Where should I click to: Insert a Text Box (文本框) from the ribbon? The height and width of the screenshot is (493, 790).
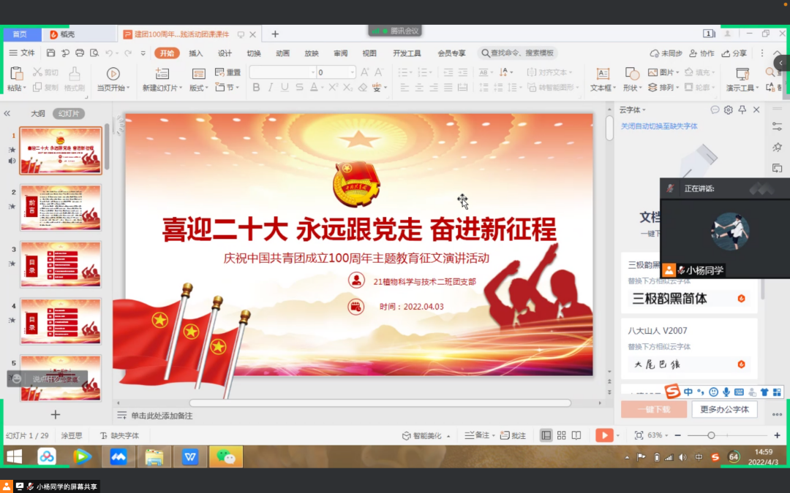coord(602,80)
